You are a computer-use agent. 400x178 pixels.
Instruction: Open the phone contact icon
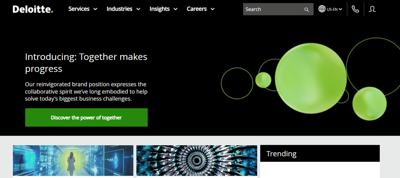coord(355,9)
